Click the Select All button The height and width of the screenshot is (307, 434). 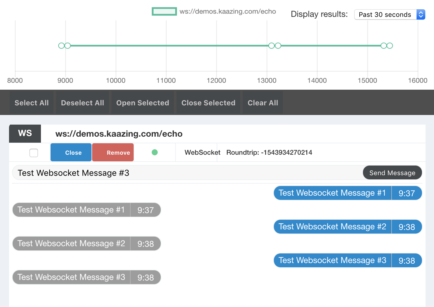[x=32, y=103]
